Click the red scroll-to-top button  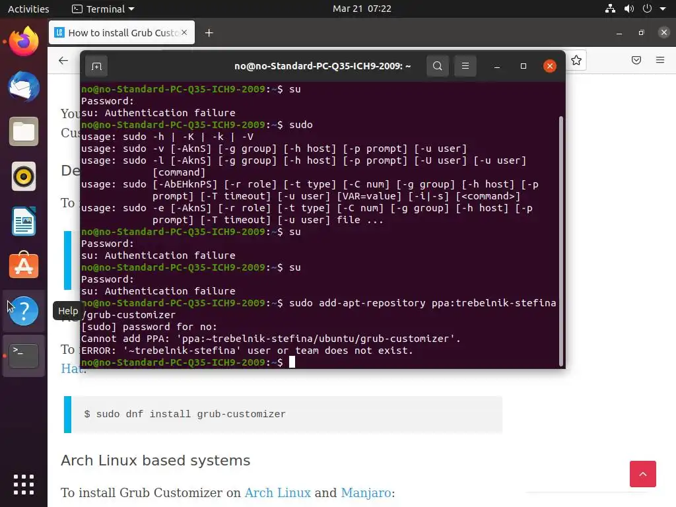643,474
